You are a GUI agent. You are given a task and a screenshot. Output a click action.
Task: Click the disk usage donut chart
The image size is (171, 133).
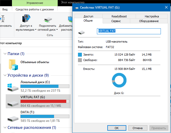point(119,80)
